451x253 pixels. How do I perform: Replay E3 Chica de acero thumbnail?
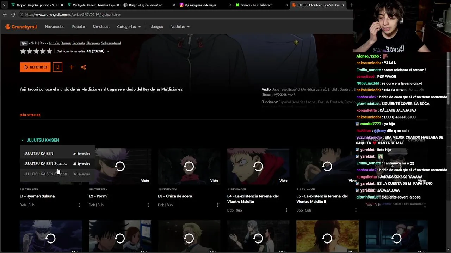pos(189,166)
